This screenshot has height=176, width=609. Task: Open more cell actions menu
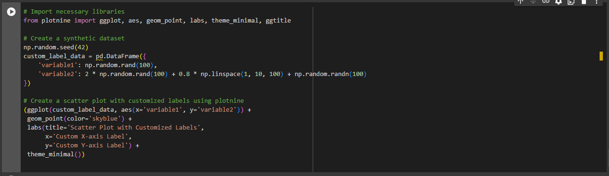point(596,2)
